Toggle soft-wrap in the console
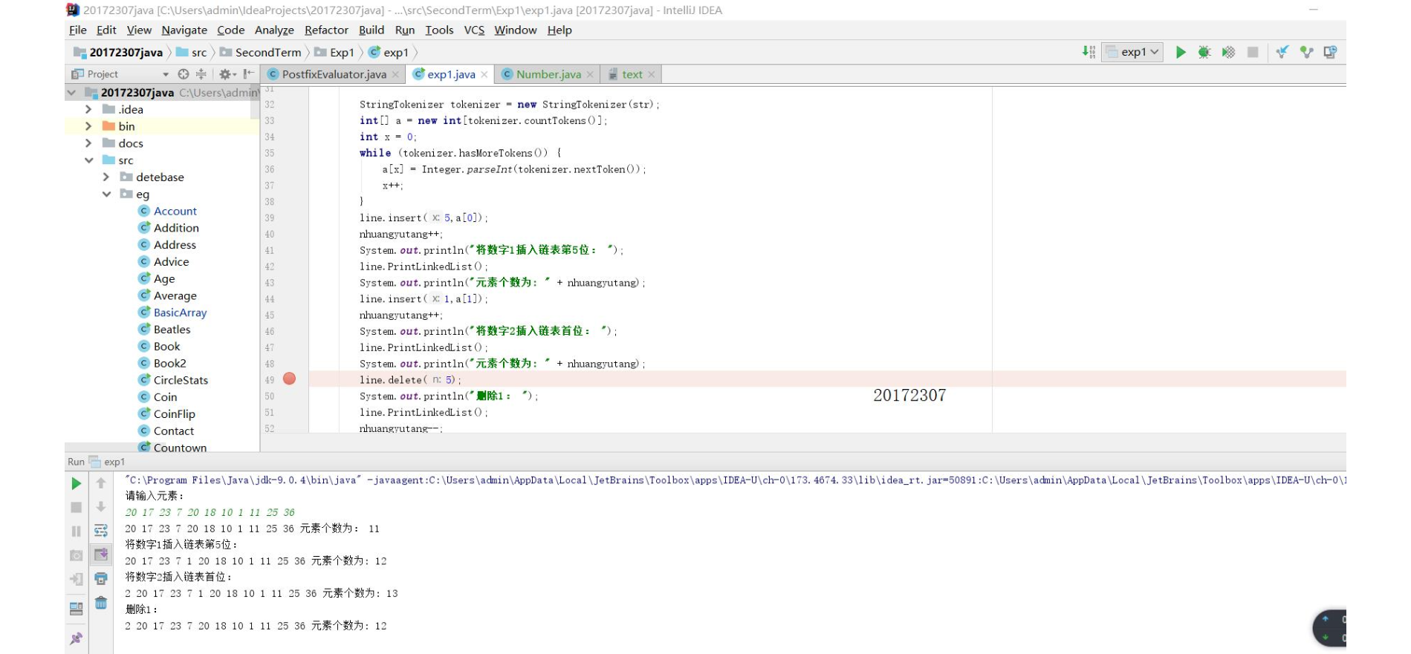Viewport: 1411px width, 654px height. click(x=101, y=531)
